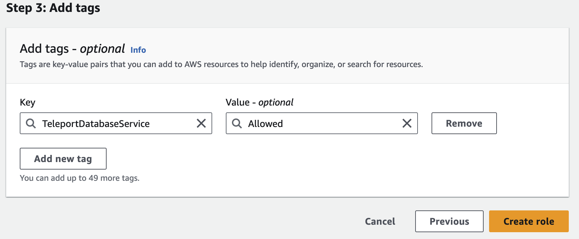579x239 pixels.
Task: Click the 'Step 3: Add tags' heading
Action: point(53,8)
